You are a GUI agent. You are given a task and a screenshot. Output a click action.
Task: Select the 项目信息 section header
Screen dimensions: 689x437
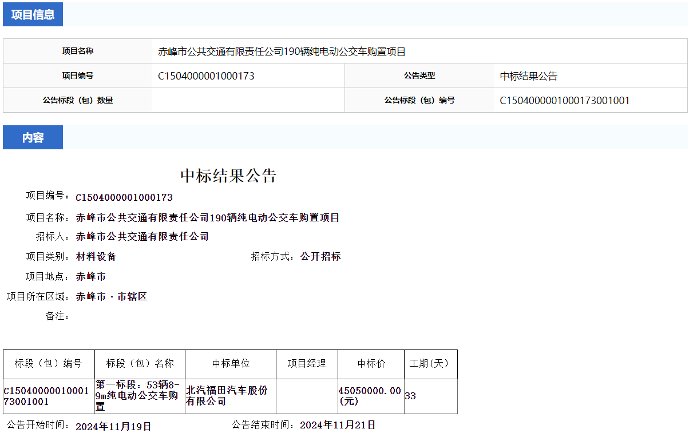[33, 14]
